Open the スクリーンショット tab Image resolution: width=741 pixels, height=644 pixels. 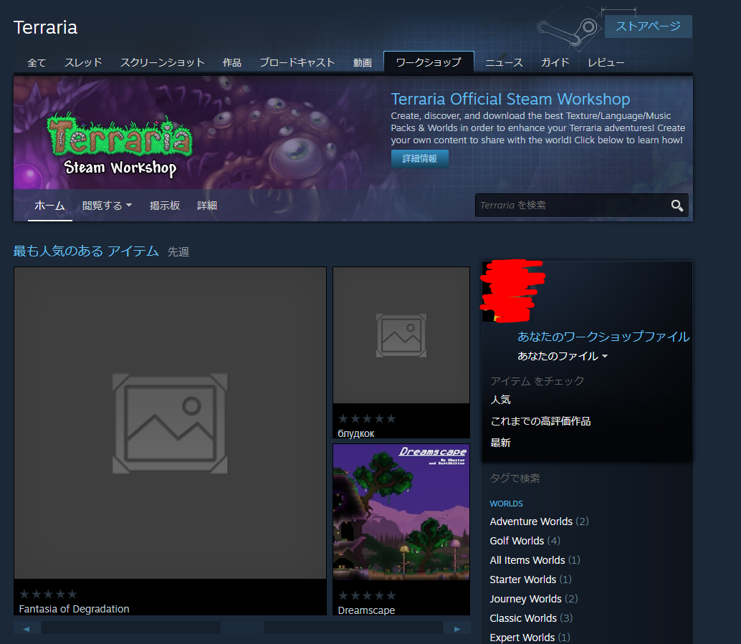pyautogui.click(x=162, y=63)
